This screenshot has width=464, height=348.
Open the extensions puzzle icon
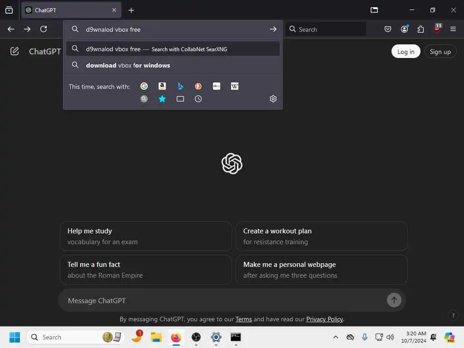point(420,29)
